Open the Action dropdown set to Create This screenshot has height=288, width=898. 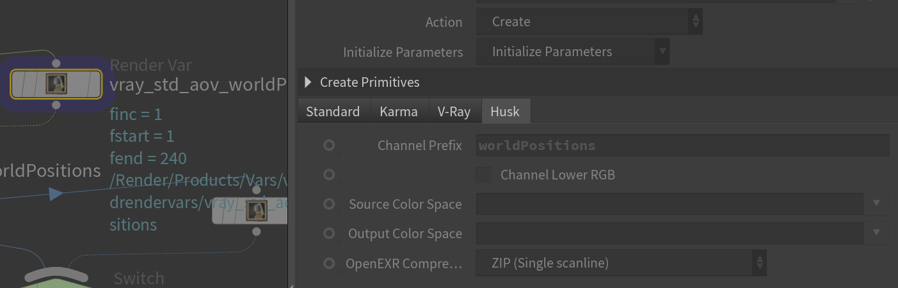[589, 22]
